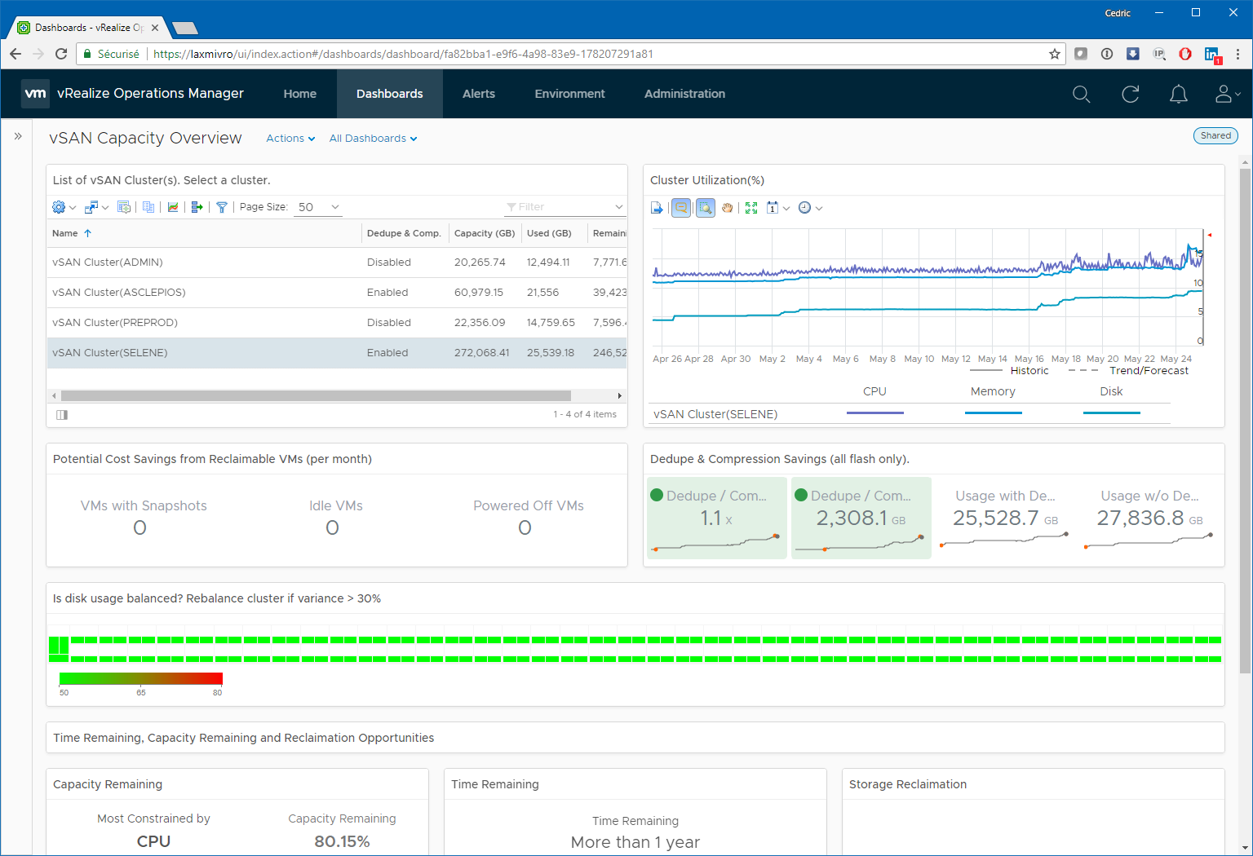The height and width of the screenshot is (856, 1253).
Task: Refresh the dashboard with the top refresh icon
Action: pos(1130,95)
